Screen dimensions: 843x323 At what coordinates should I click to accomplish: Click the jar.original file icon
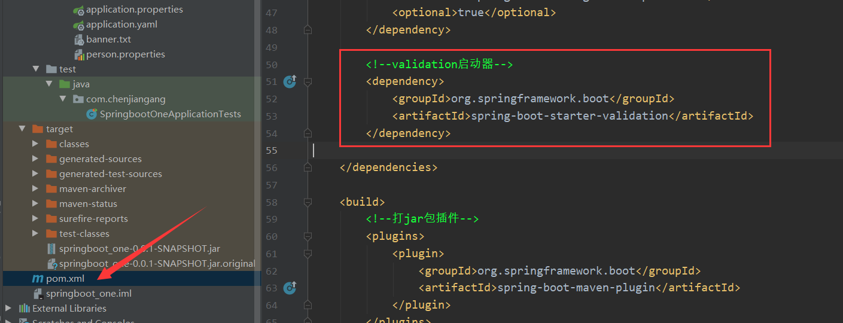[x=51, y=264]
